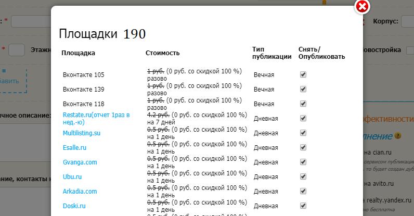Follow the Esalle.ru link
The height and width of the screenshot is (216, 414).
tap(75, 148)
